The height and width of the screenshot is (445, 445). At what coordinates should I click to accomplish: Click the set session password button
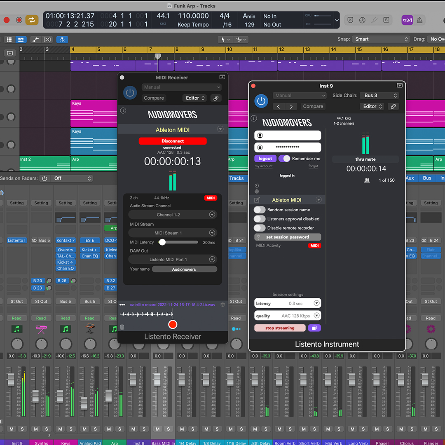pyautogui.click(x=288, y=237)
